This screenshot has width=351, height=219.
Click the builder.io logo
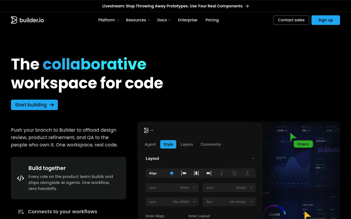[27, 20]
